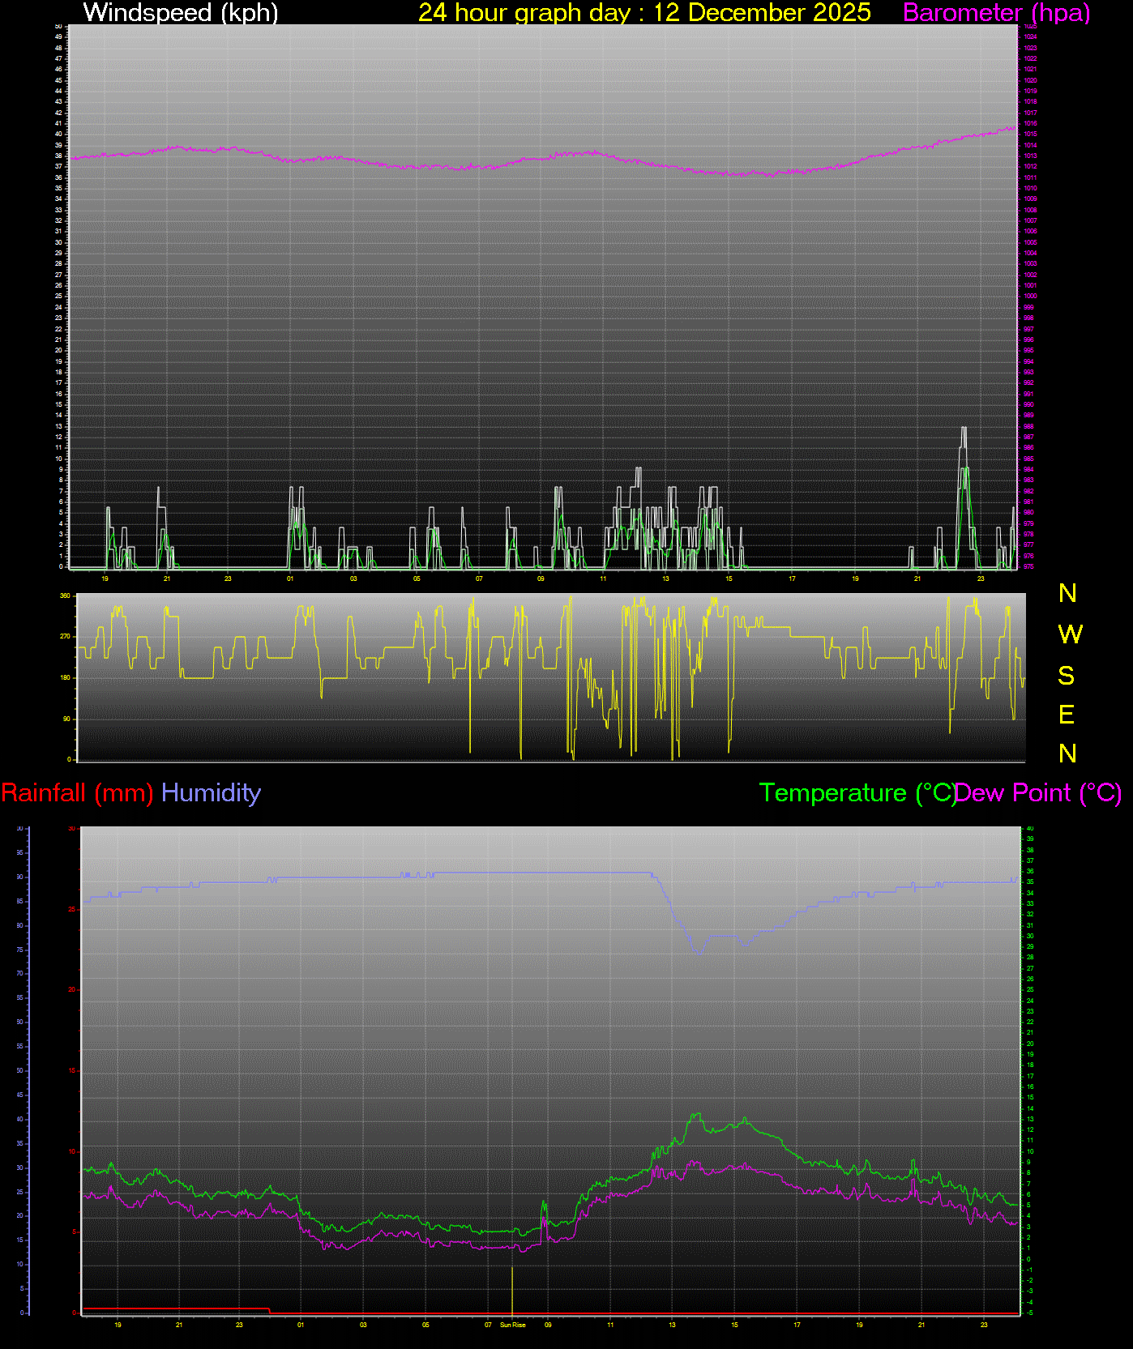
Task: Click the "Windspeed (kph)" chart title
Action: (181, 12)
